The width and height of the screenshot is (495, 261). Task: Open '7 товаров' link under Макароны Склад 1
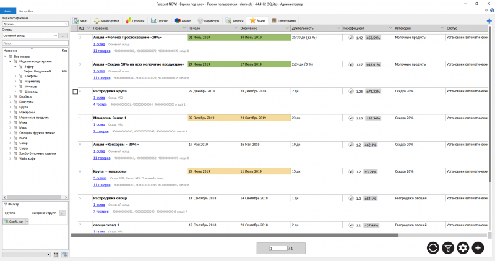(x=100, y=131)
